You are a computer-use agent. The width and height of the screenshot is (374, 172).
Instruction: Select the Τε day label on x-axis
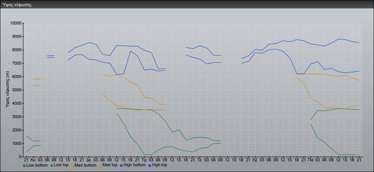pyautogui.click(x=200, y=160)
